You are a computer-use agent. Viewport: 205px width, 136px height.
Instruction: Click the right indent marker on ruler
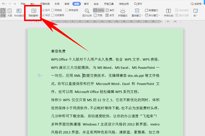(159, 22)
